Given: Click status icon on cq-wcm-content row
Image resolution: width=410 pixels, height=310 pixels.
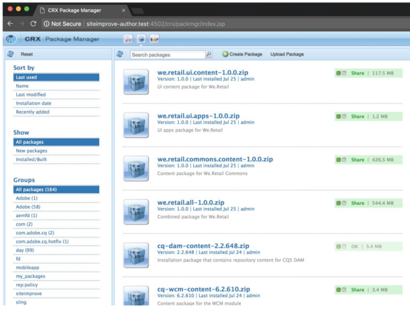Looking at the screenshot, I should 341,289.
